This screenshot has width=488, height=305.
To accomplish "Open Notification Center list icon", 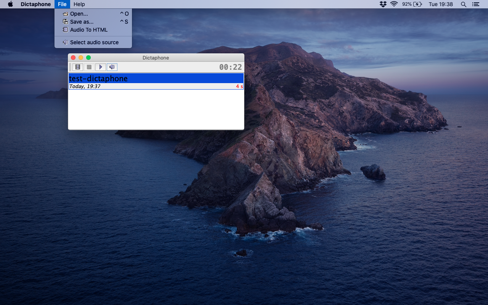I will coord(475,4).
